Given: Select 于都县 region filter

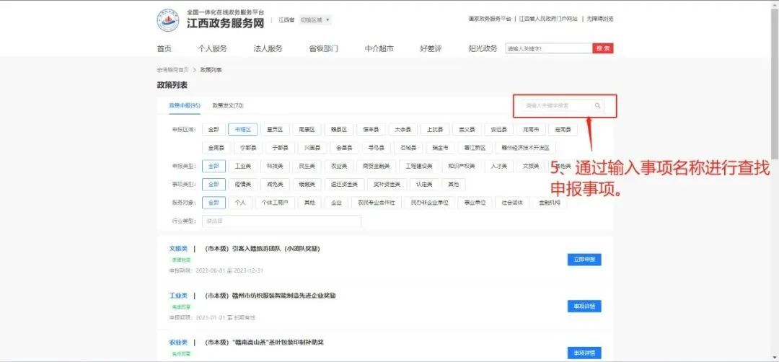Looking at the screenshot, I should (280, 148).
